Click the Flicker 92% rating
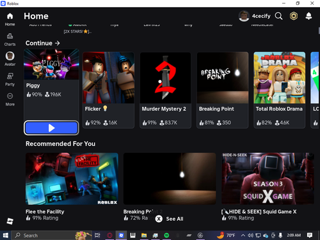The width and height of the screenshot is (320, 240). pyautogui.click(x=93, y=123)
